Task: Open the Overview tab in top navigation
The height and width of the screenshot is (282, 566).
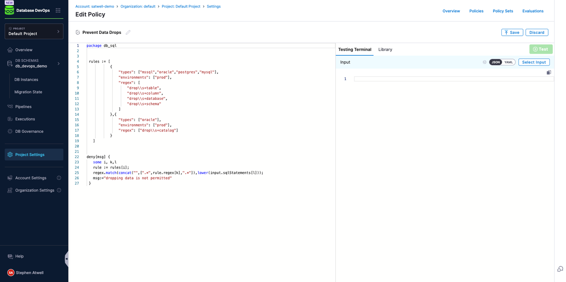Action: (x=451, y=11)
